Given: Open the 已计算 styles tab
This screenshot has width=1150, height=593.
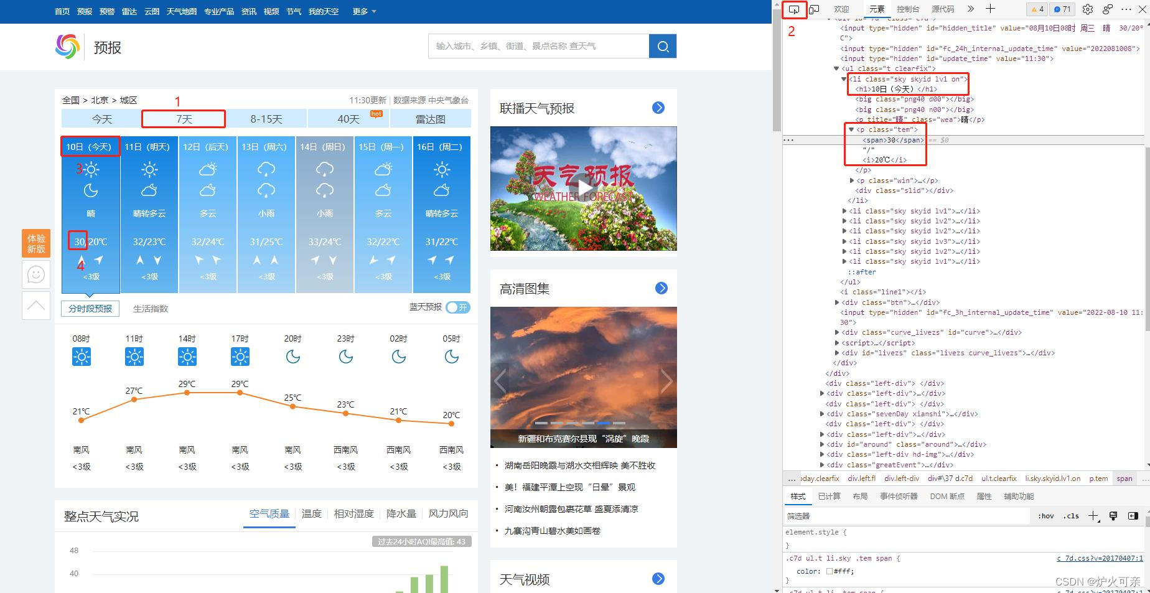Looking at the screenshot, I should tap(829, 496).
